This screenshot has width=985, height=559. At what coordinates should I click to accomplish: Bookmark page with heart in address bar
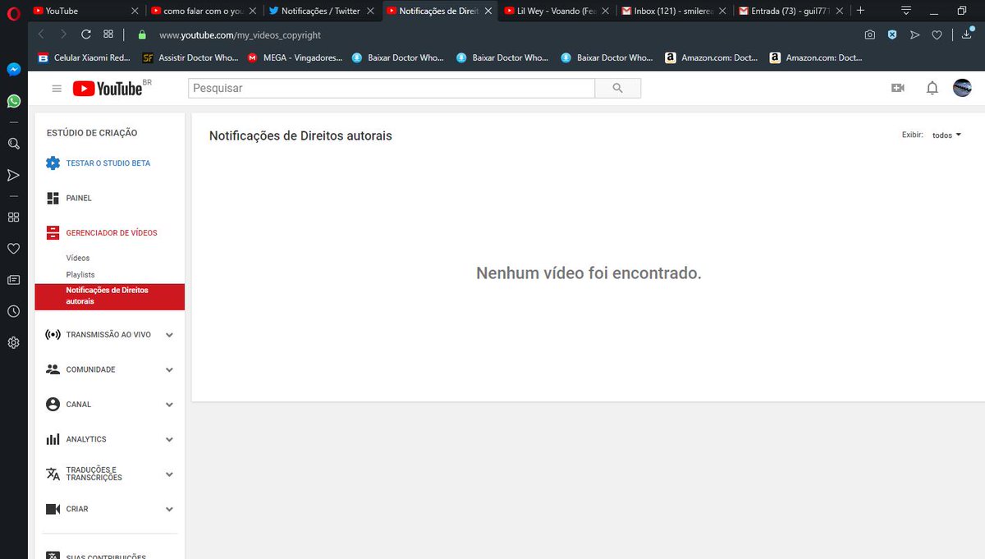click(x=937, y=35)
